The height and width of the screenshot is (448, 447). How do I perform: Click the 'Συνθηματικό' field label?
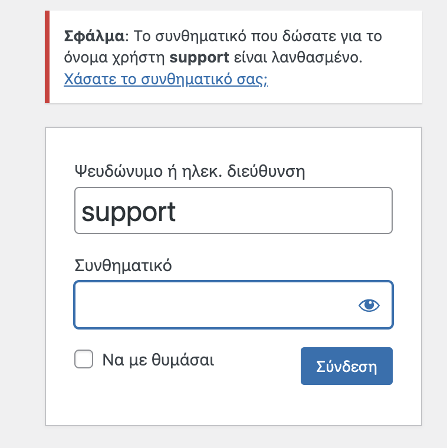click(123, 265)
